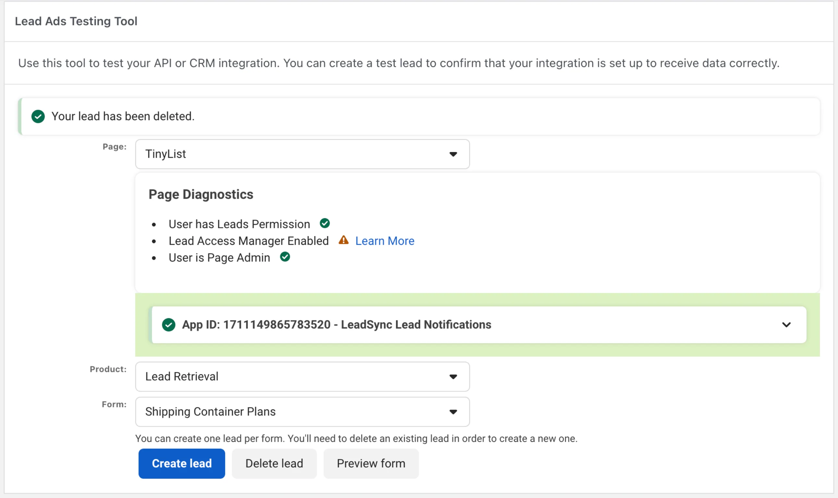Follow the Learn More link
838x498 pixels.
pyautogui.click(x=385, y=241)
